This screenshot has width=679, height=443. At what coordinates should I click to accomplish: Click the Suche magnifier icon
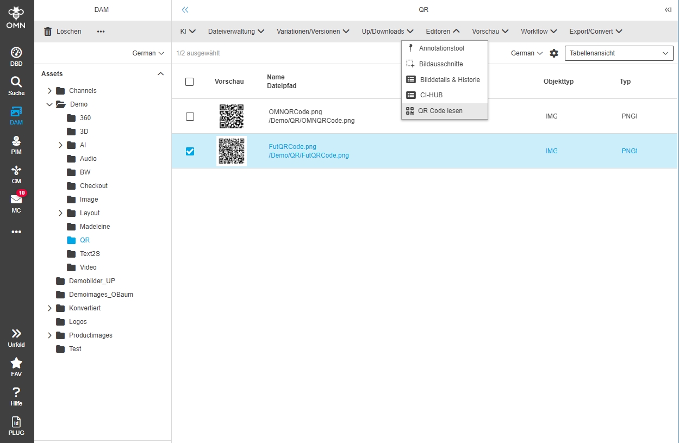coord(16,83)
